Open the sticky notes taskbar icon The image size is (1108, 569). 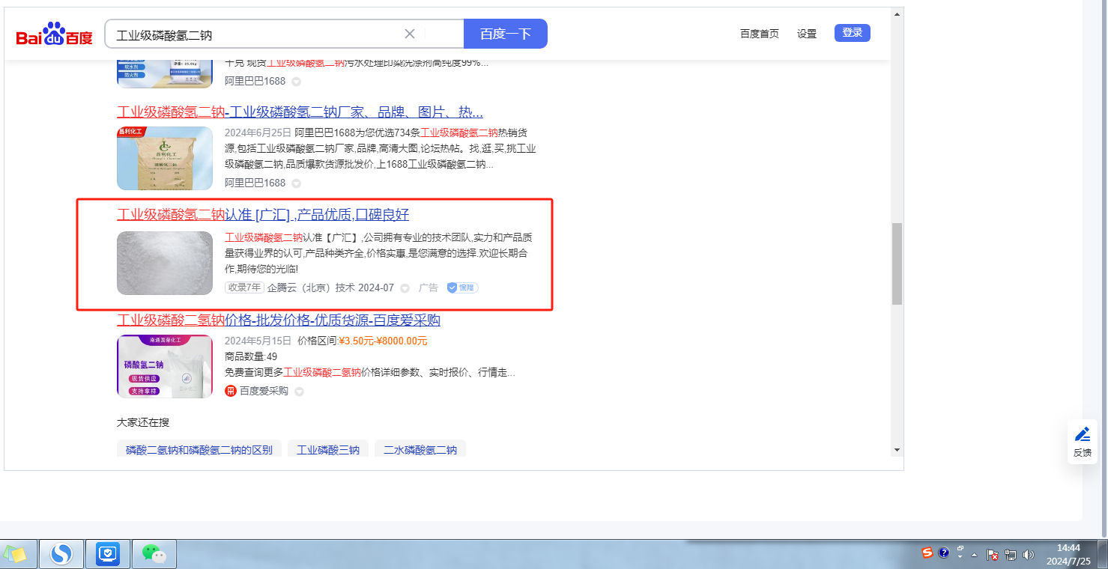tap(15, 554)
